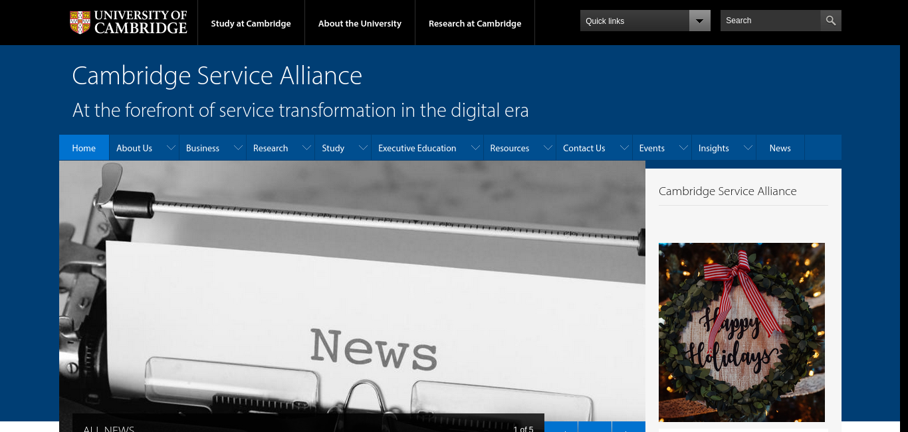Click the Cambridge Service Alliance page title

[x=217, y=76]
